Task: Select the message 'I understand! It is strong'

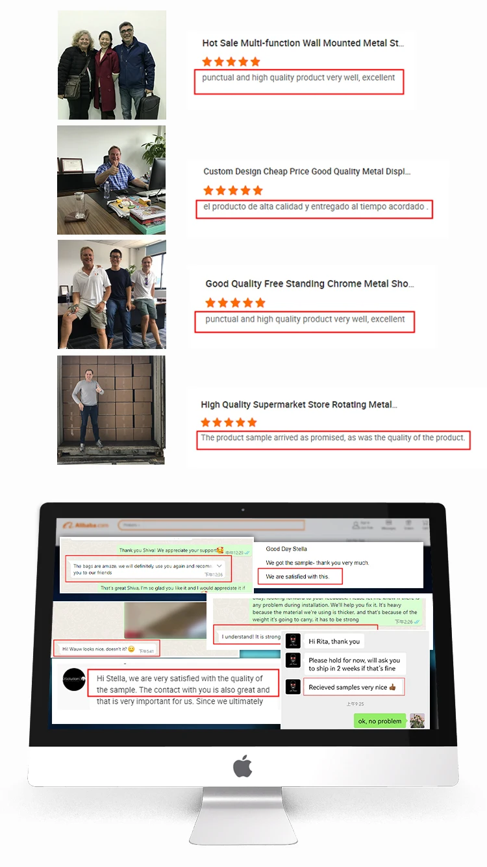Action: [250, 636]
